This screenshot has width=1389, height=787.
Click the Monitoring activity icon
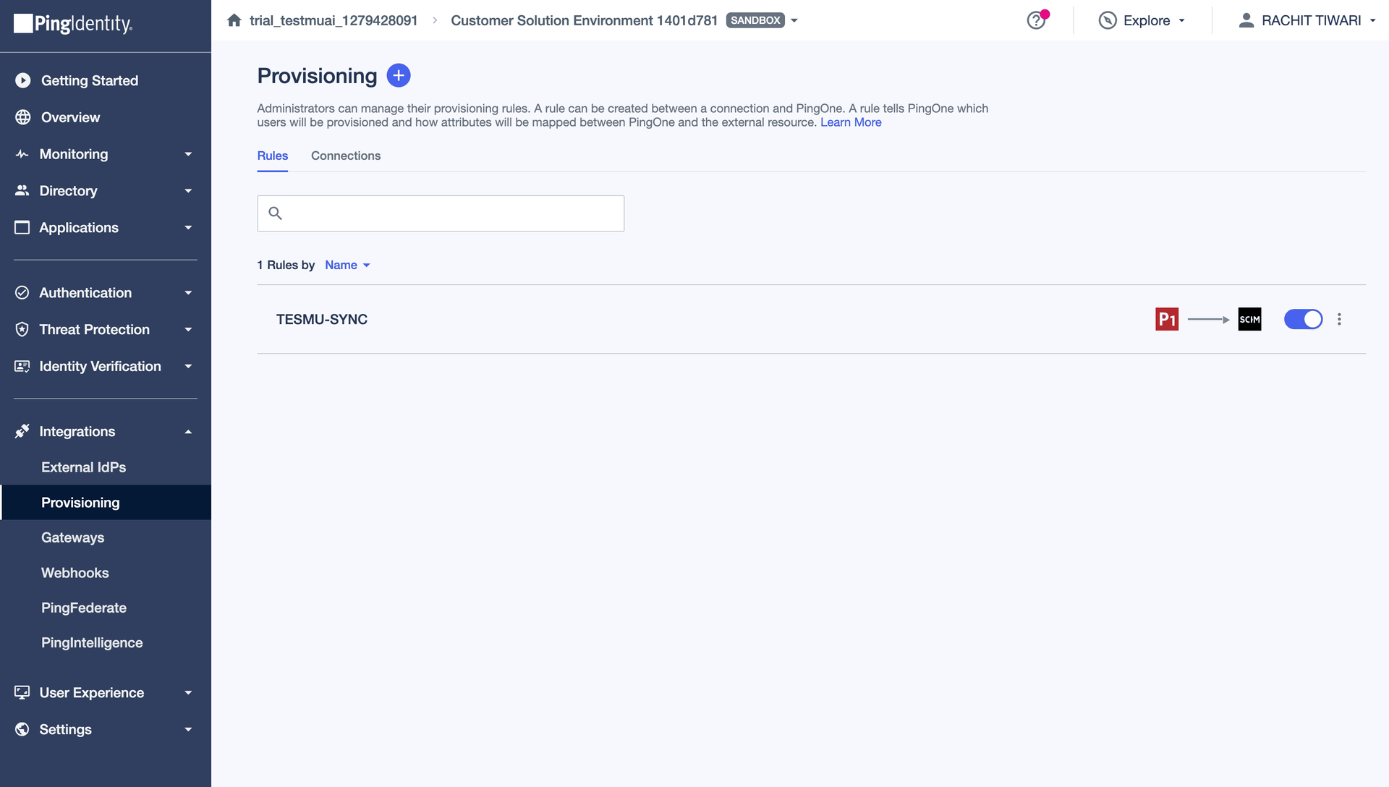[22, 153]
